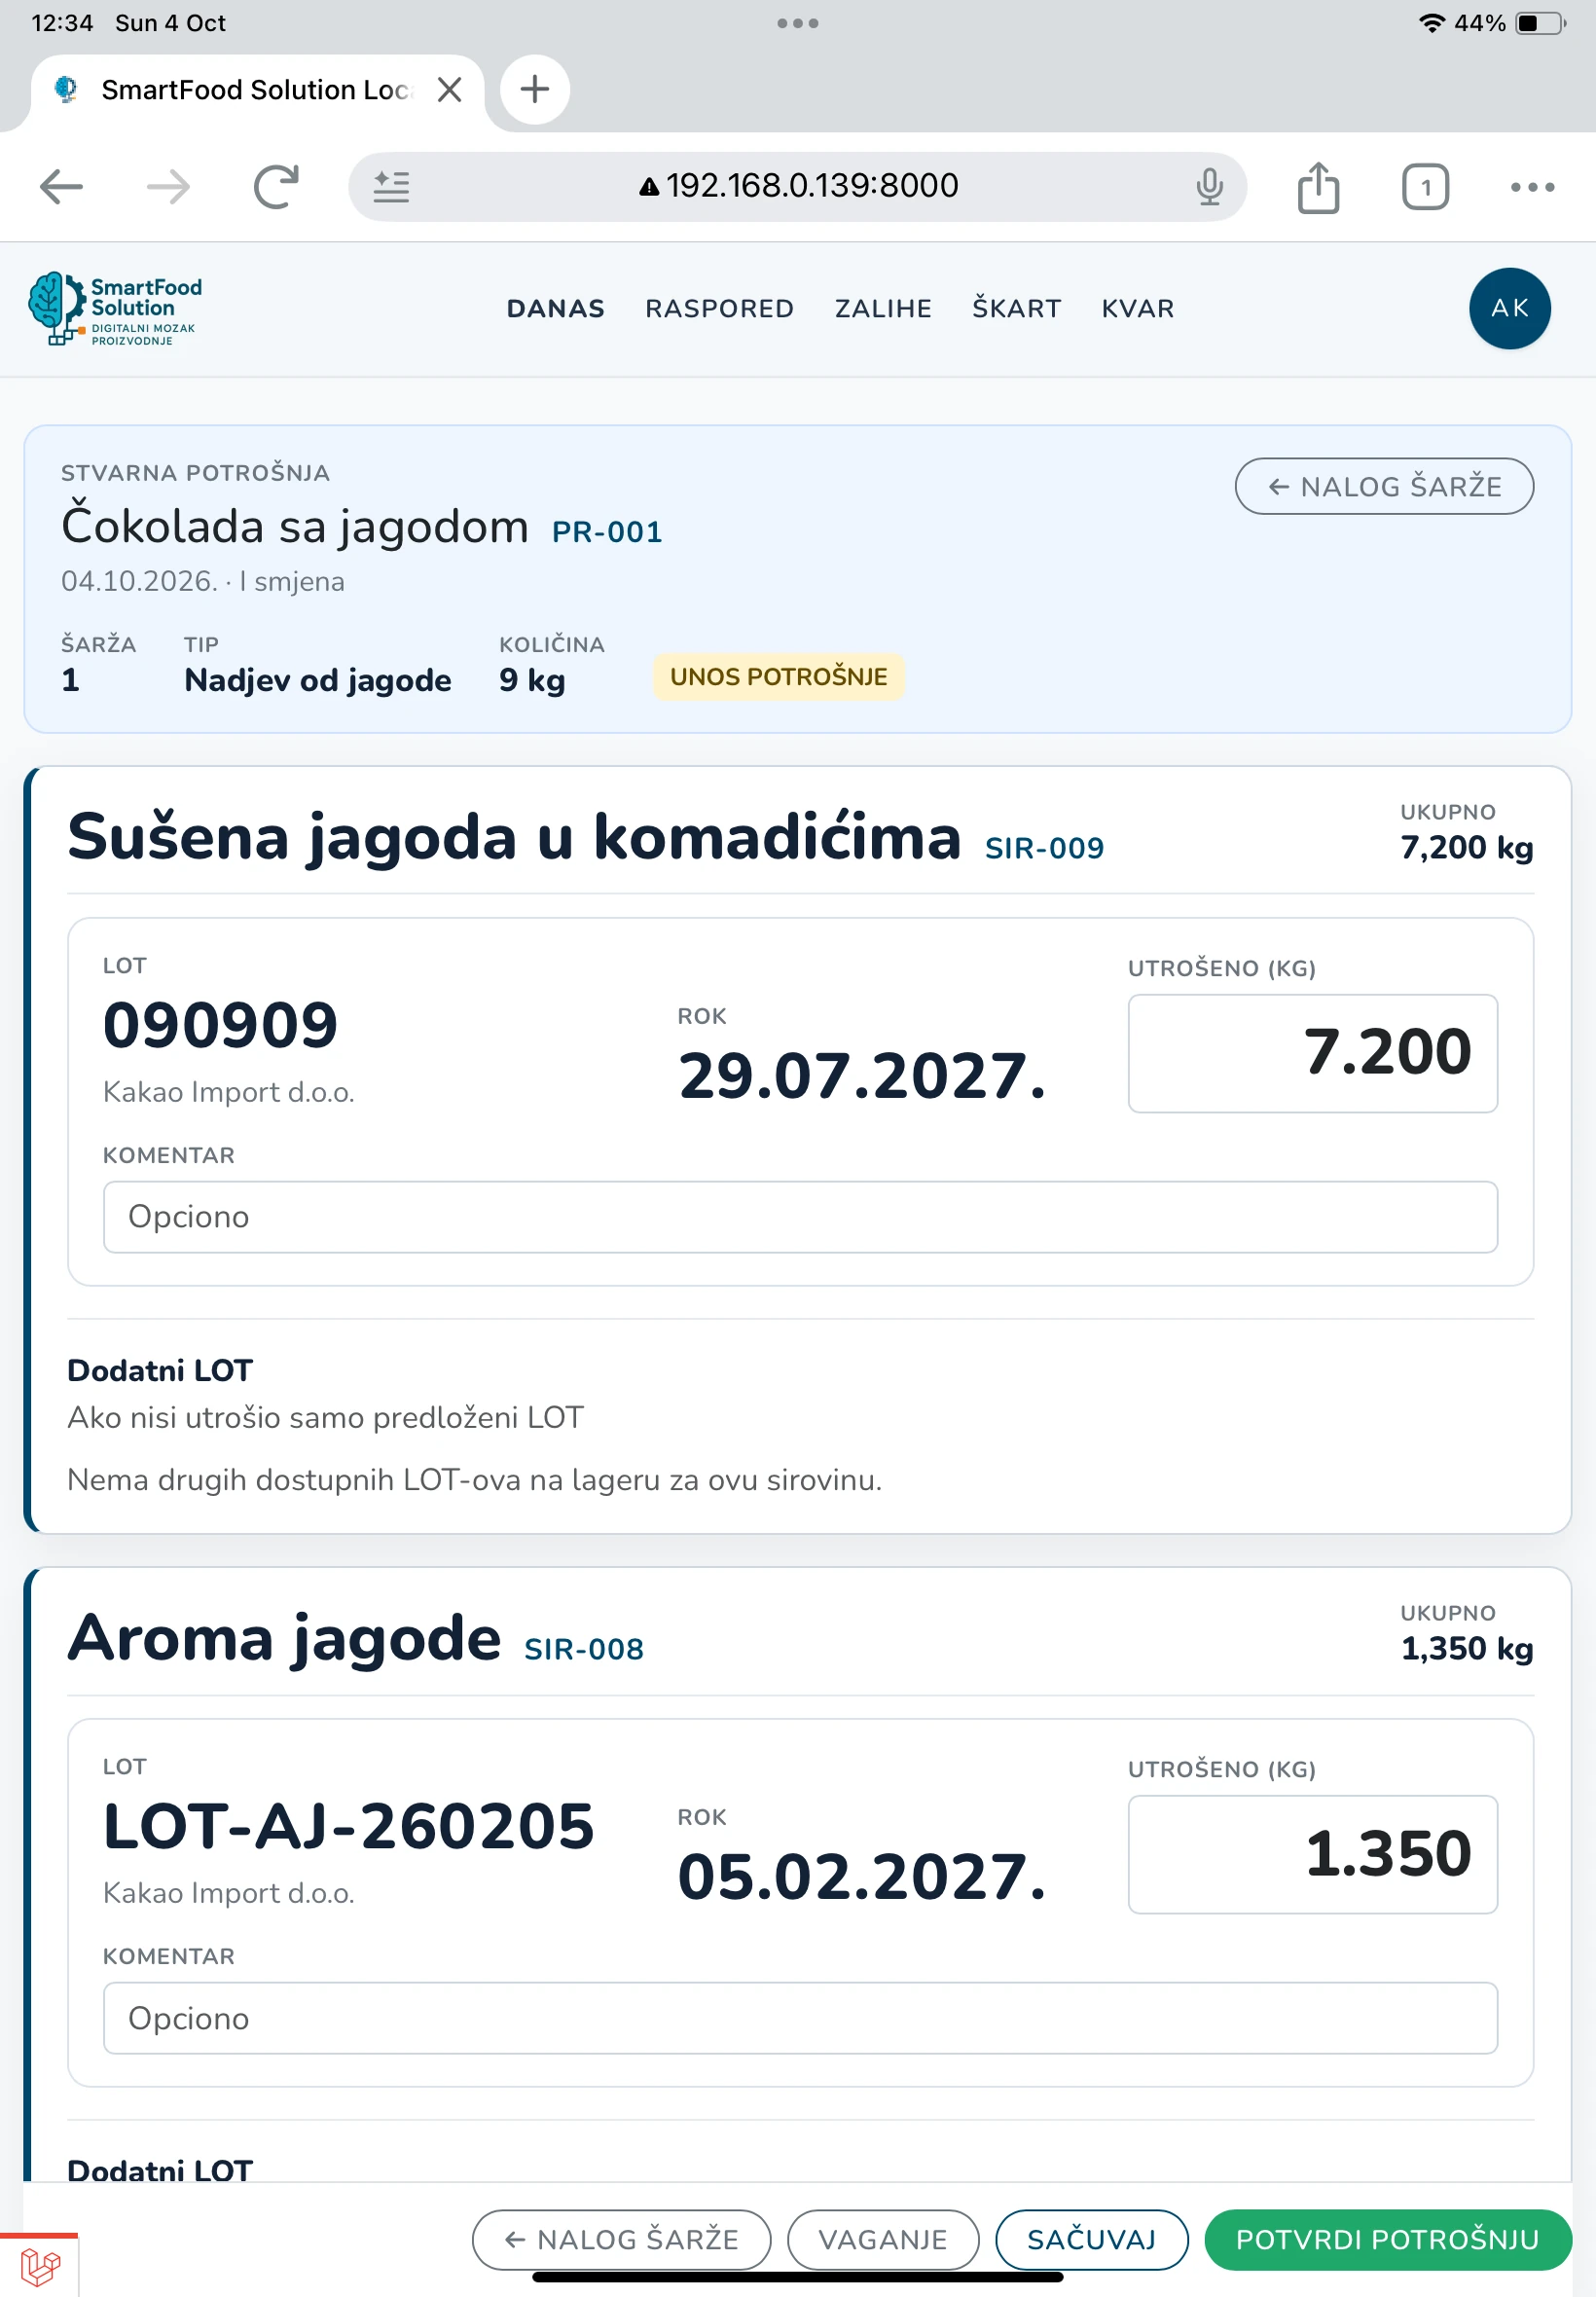Open the browser three-dots menu
Screen dimensions: 1596x2297
tap(1532, 187)
